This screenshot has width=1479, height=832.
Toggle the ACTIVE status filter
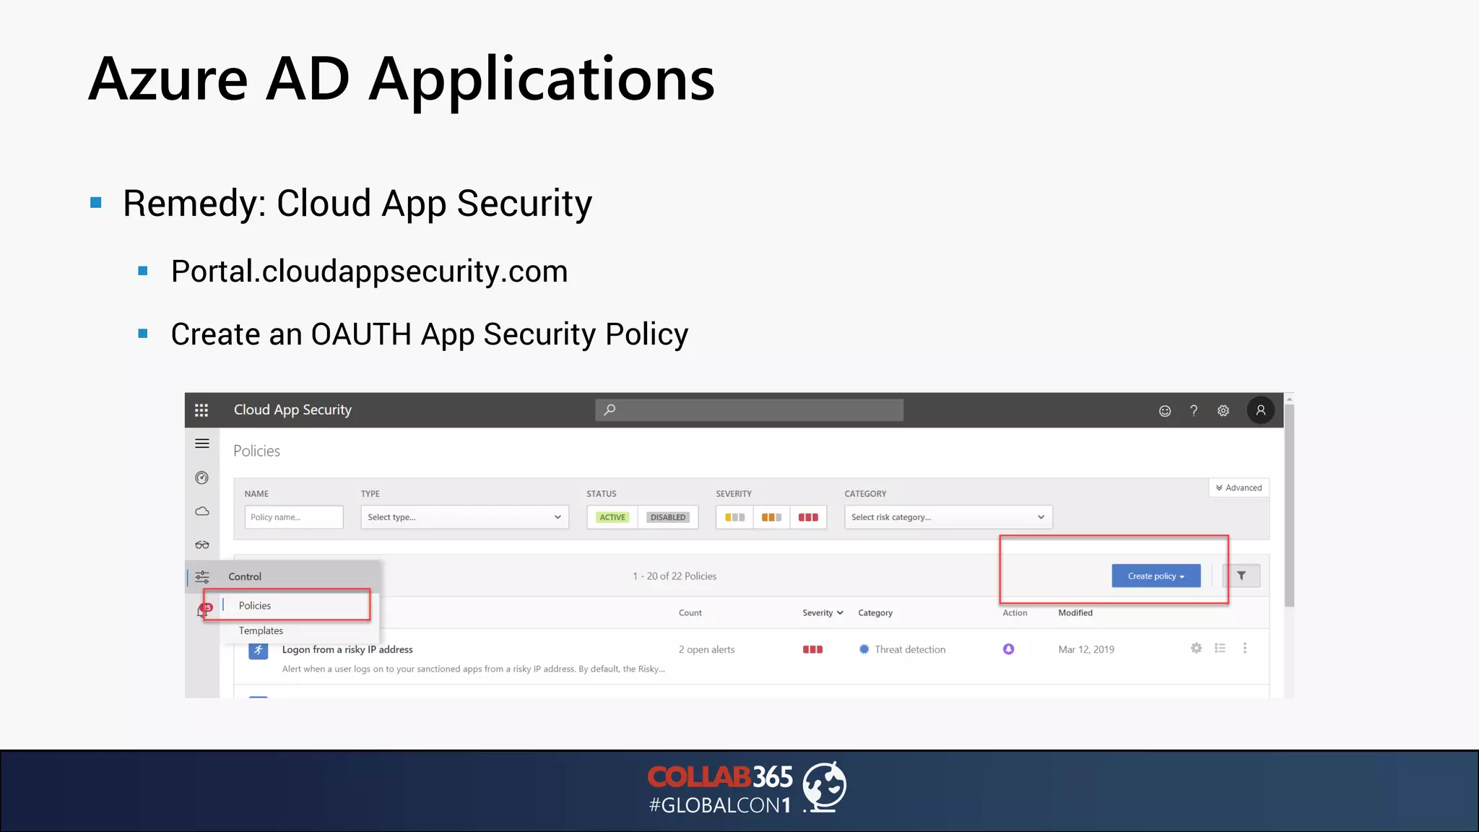click(x=612, y=517)
